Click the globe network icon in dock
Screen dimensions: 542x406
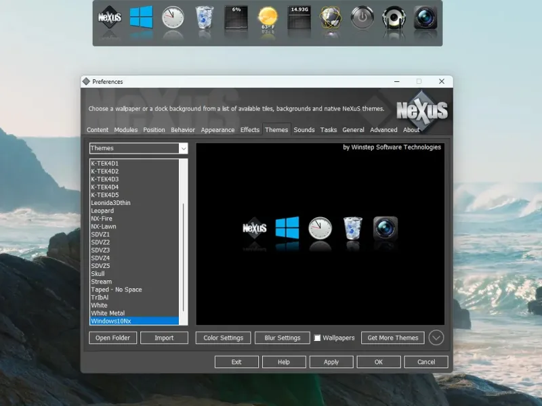(x=331, y=18)
